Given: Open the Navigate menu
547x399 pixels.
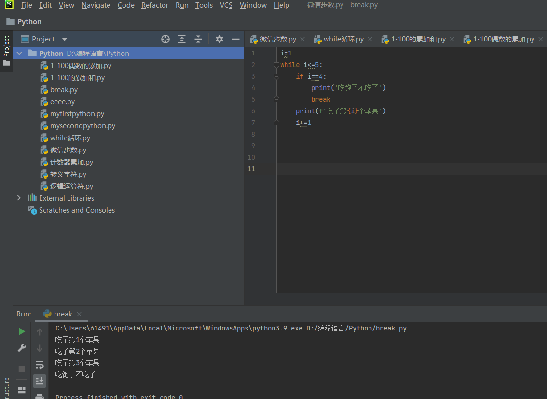Looking at the screenshot, I should [96, 5].
